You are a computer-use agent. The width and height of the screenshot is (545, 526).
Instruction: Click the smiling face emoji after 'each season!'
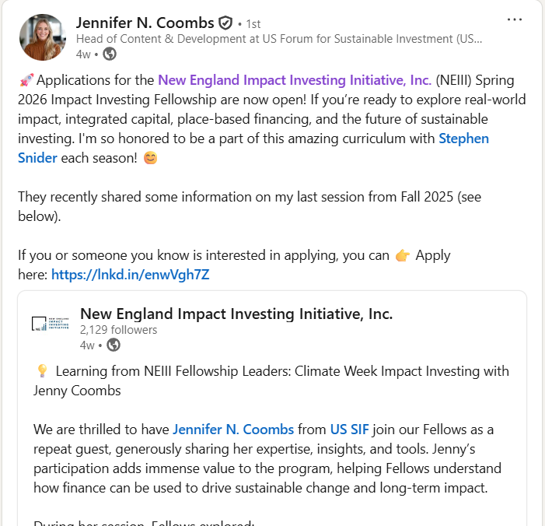[x=151, y=158]
